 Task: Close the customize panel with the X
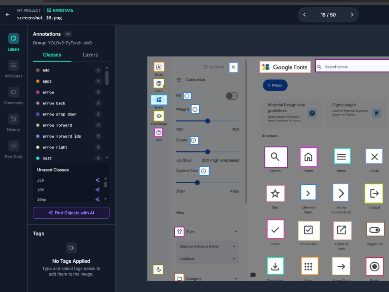233,67
